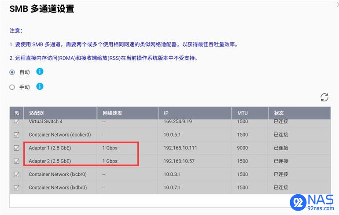Click the Container Network (lxcbr0) name
339x215 pixels.
point(58,174)
